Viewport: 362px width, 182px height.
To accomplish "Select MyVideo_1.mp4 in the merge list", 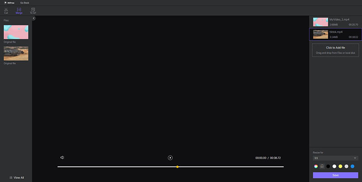I will [335, 22].
